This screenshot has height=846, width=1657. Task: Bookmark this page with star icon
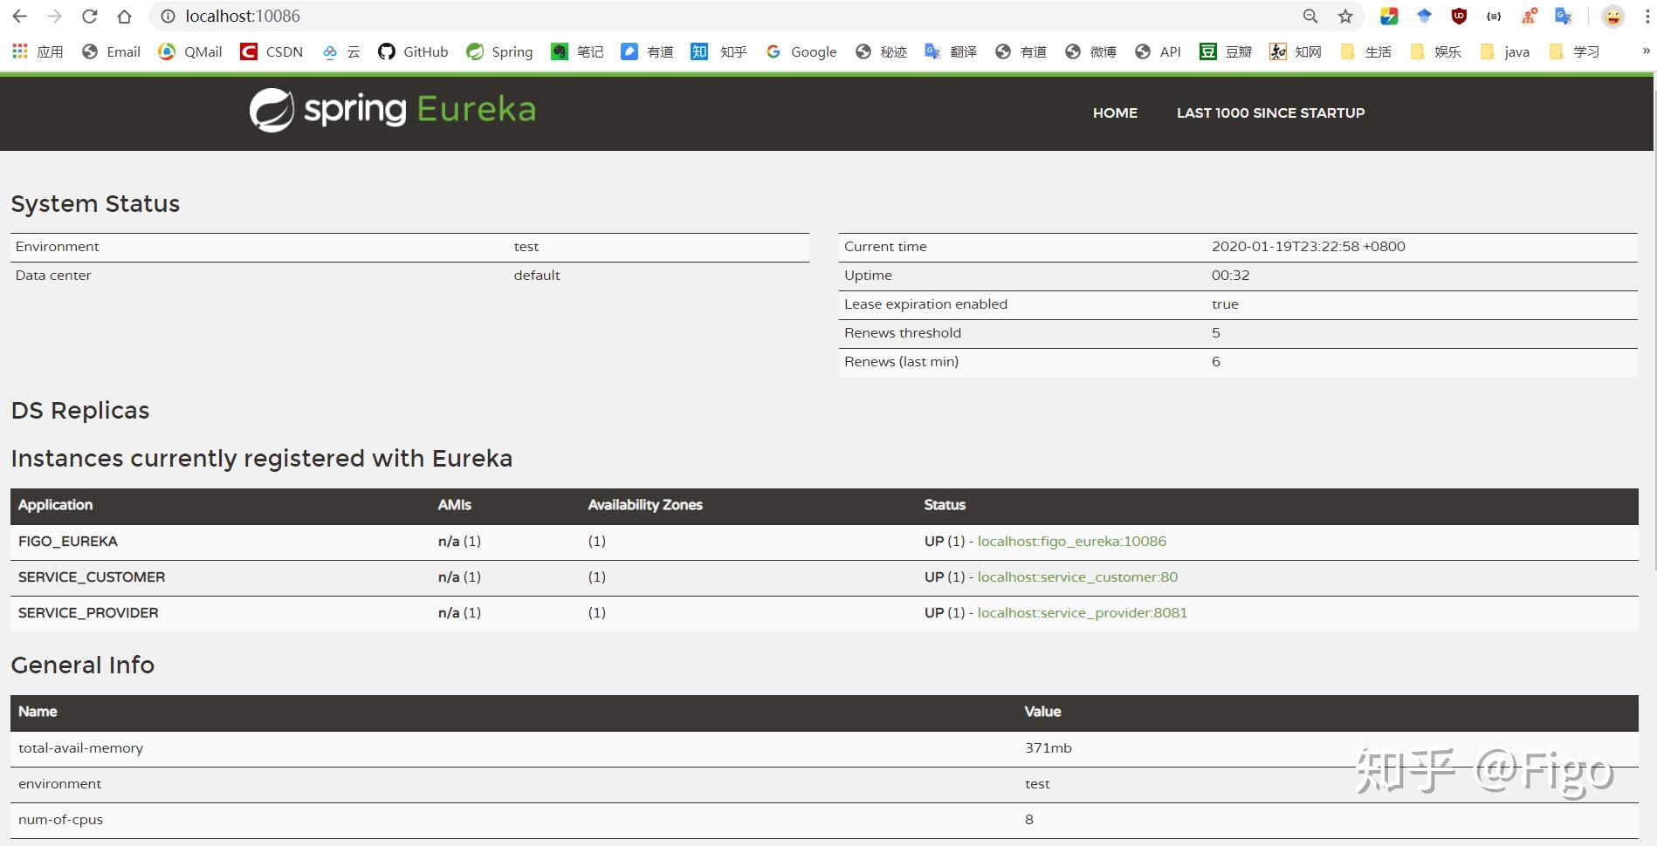(1345, 17)
